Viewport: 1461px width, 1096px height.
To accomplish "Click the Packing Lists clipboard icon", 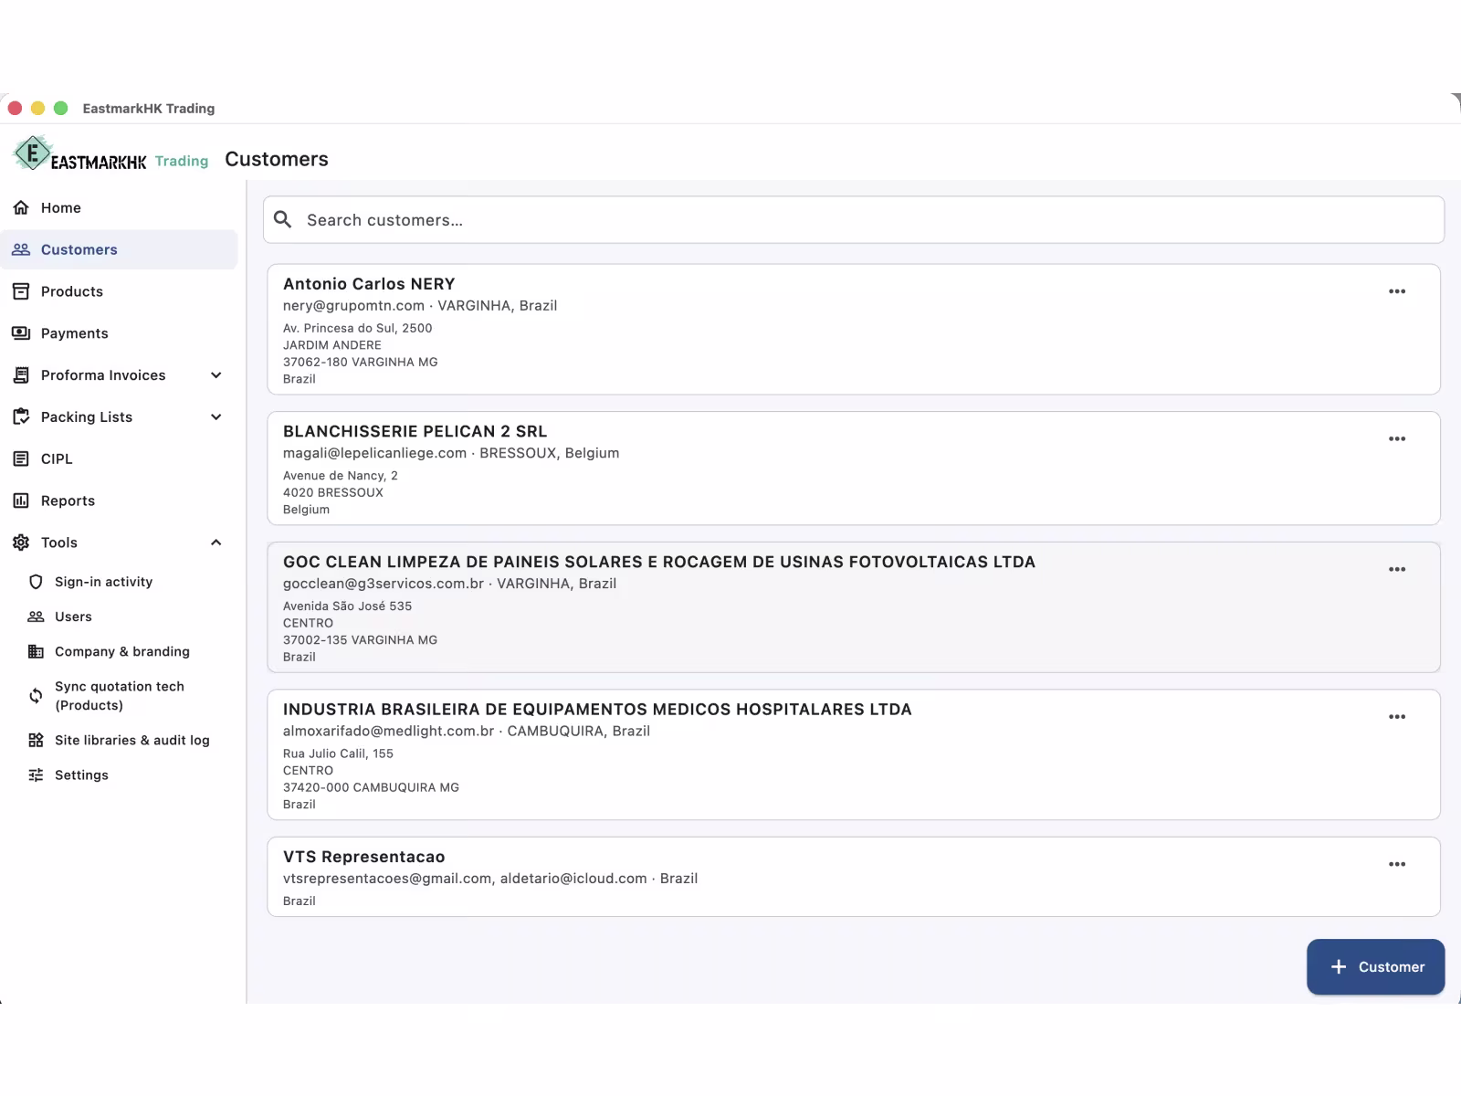I will coord(21,416).
